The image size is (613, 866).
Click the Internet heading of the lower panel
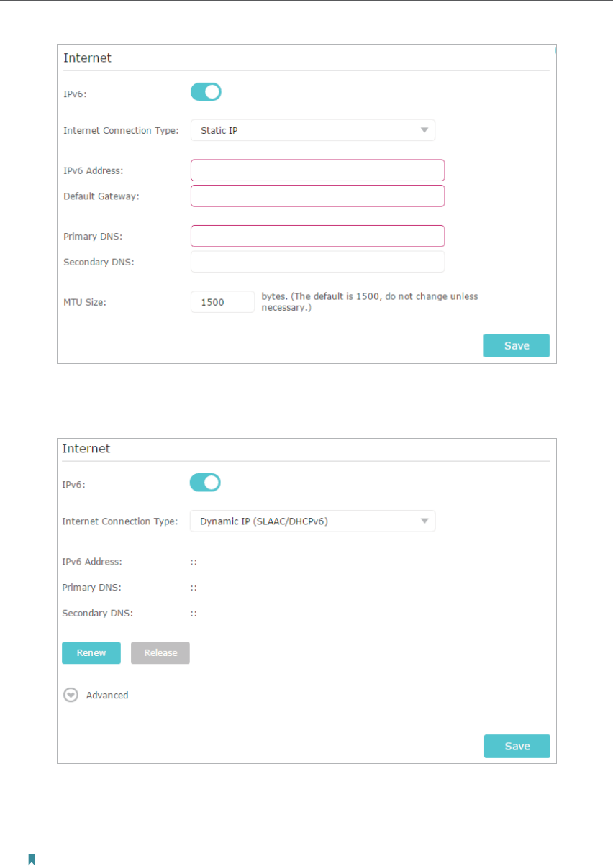86,449
